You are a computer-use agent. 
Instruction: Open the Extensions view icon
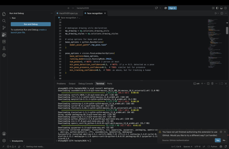(x=4, y=42)
